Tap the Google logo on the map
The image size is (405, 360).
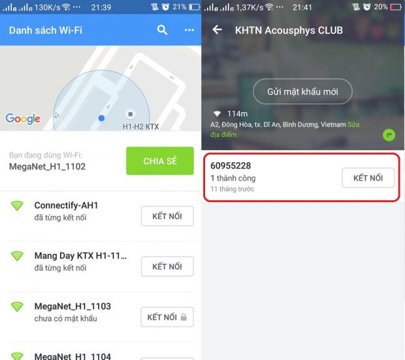(23, 119)
